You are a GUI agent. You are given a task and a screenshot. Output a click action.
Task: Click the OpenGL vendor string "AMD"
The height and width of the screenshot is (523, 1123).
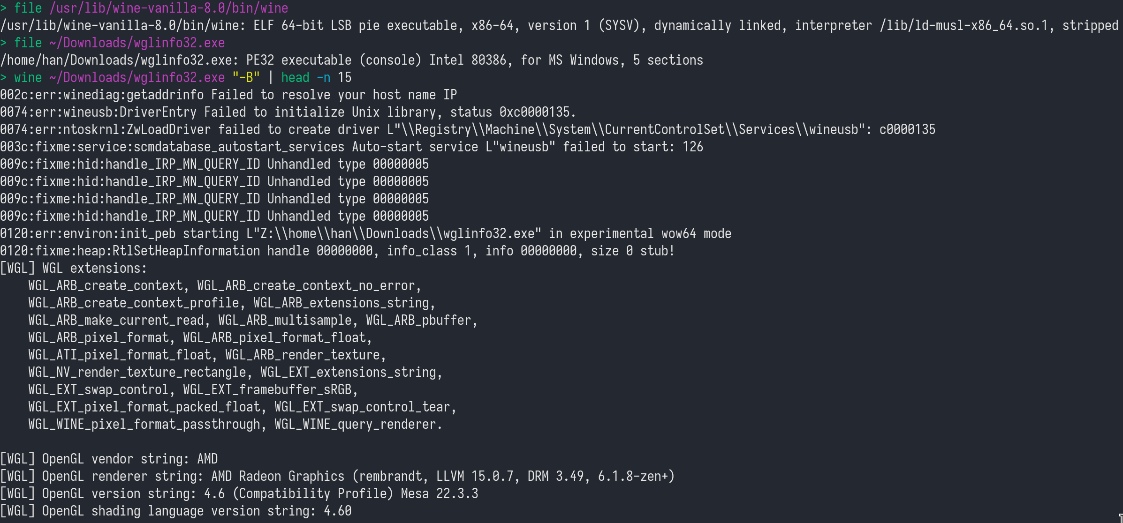[207, 459]
